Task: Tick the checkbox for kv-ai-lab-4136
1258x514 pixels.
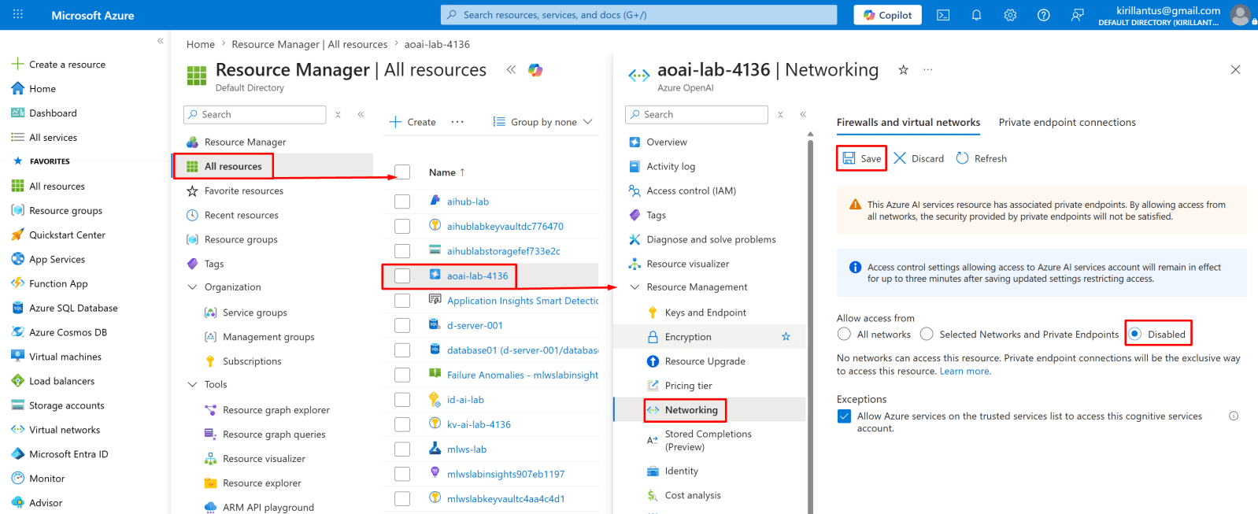Action: tap(402, 424)
